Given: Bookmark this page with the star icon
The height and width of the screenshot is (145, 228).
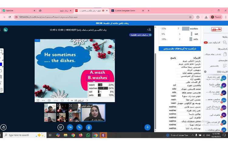Looking at the screenshot, I should tap(190, 17).
